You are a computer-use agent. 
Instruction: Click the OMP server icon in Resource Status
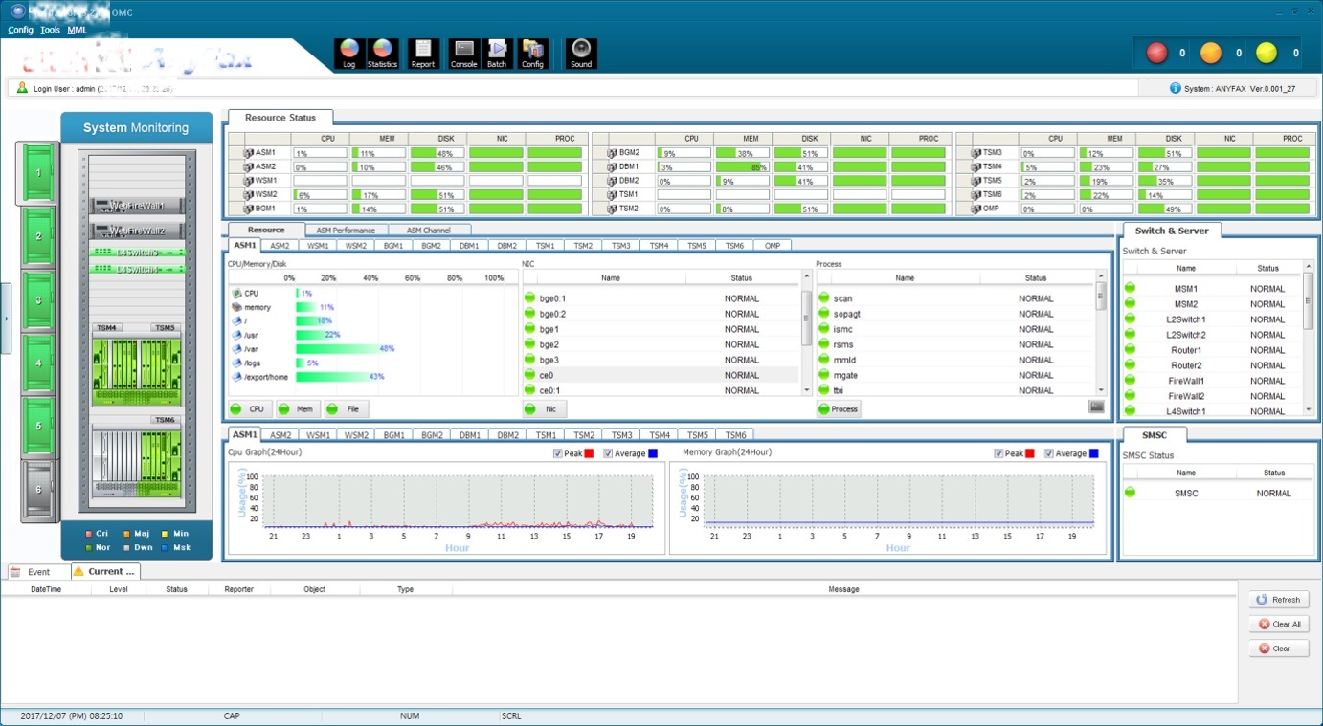tap(975, 209)
